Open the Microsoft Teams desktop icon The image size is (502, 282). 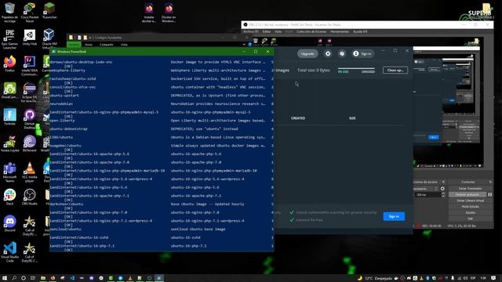[x=9, y=172]
